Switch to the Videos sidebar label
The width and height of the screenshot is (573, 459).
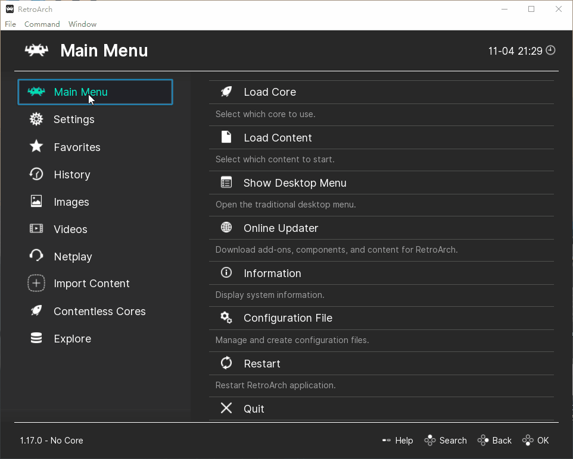[x=70, y=229]
